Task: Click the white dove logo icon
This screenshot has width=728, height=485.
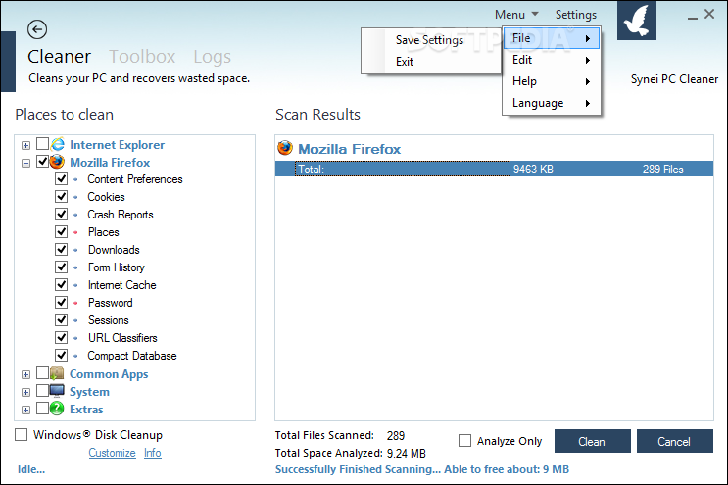Action: [x=637, y=21]
